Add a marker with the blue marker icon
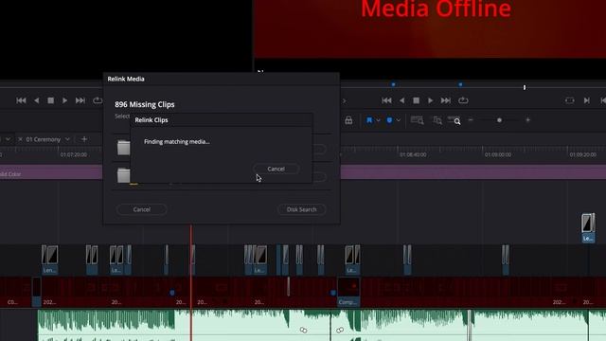This screenshot has height=341, width=606. pos(389,120)
